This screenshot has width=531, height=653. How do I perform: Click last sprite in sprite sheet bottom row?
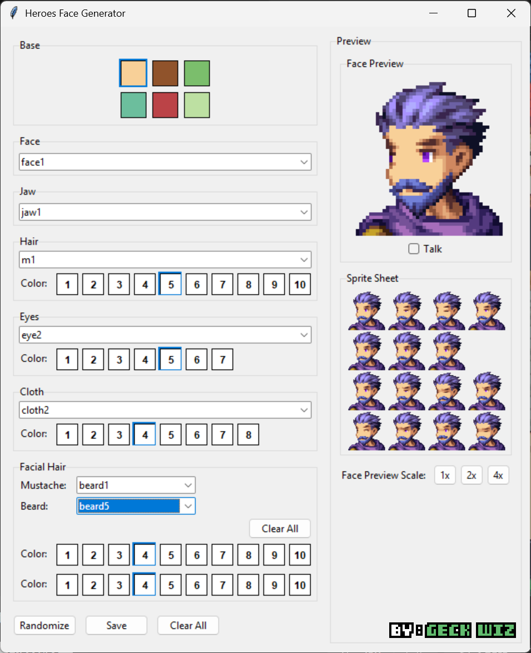(487, 431)
